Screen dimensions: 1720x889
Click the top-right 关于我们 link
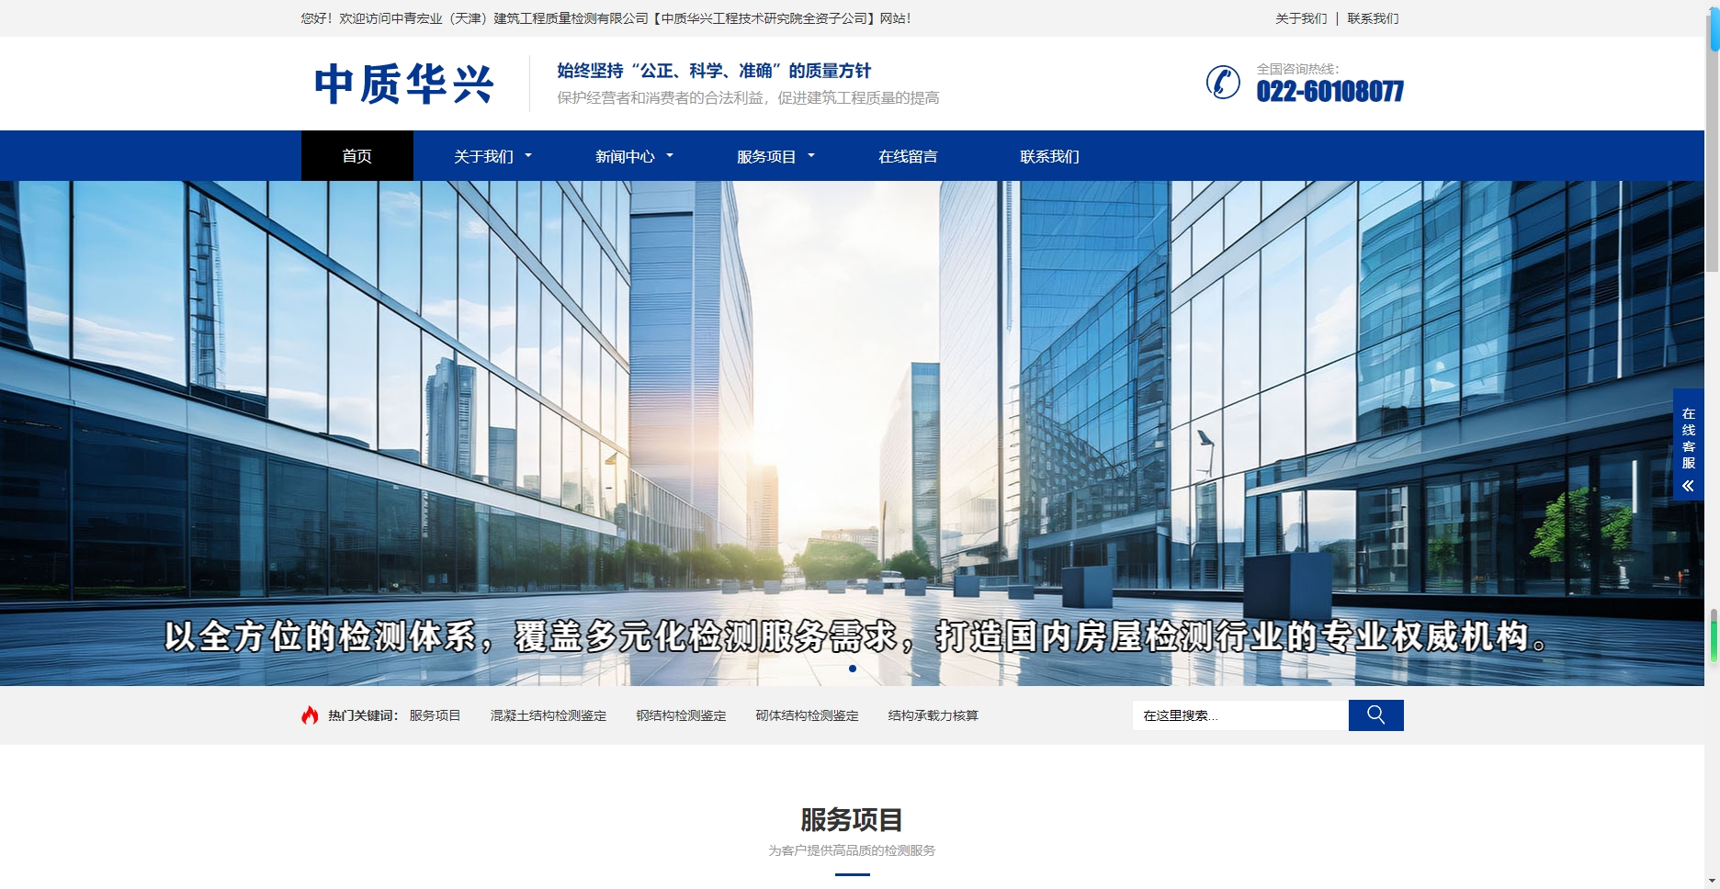pyautogui.click(x=1300, y=18)
